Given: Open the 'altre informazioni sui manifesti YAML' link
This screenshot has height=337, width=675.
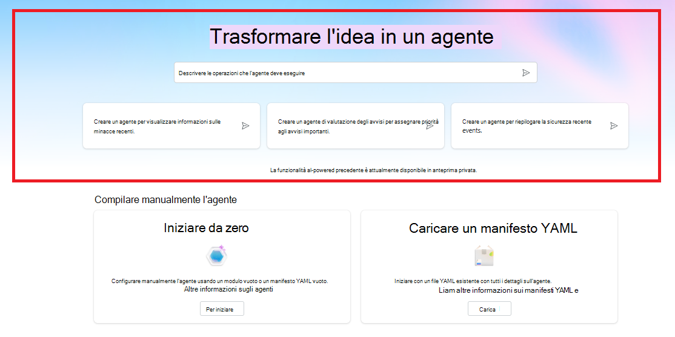Looking at the screenshot, I should (x=508, y=290).
